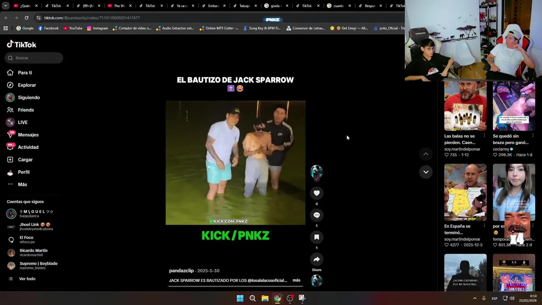Click the Cargar upload option
This screenshot has width=542, height=305.
click(x=25, y=160)
